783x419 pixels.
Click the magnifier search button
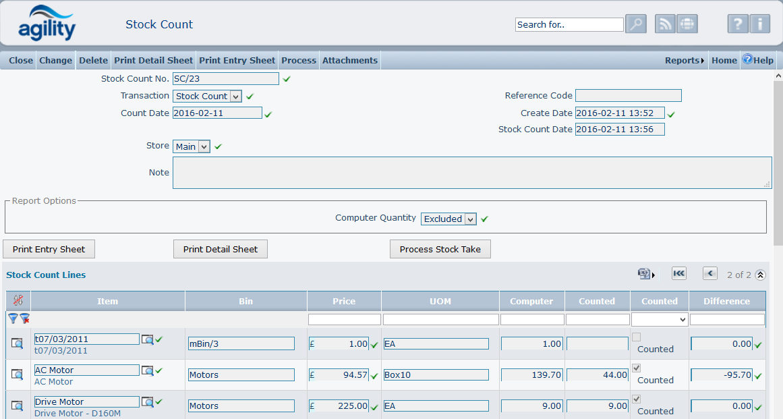pos(635,24)
